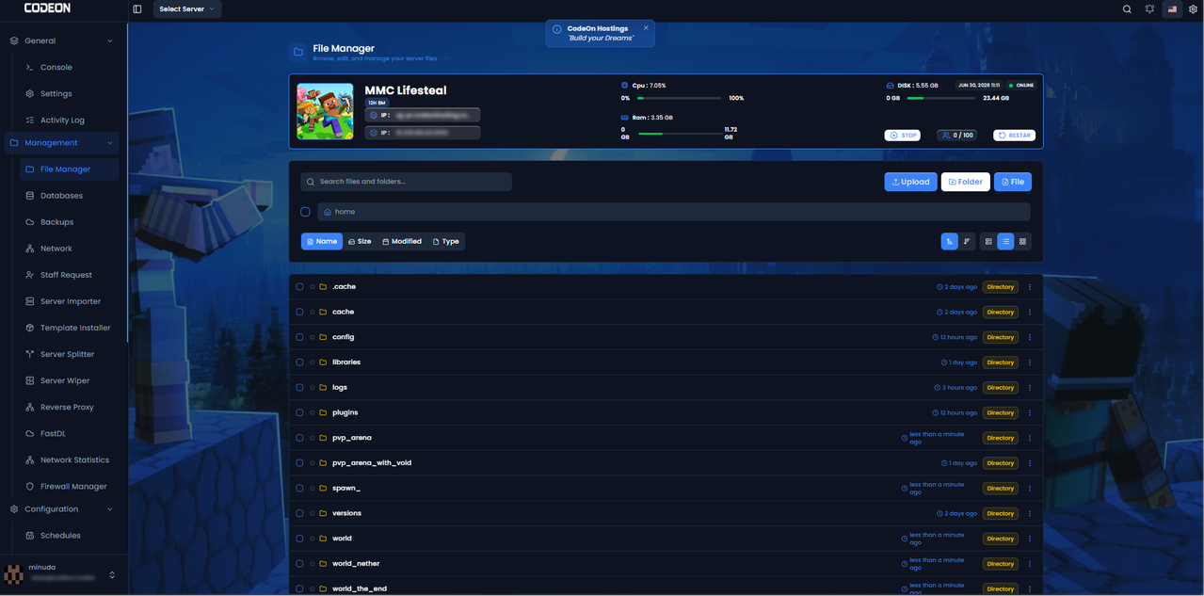Sort files by Size tab

pos(360,242)
